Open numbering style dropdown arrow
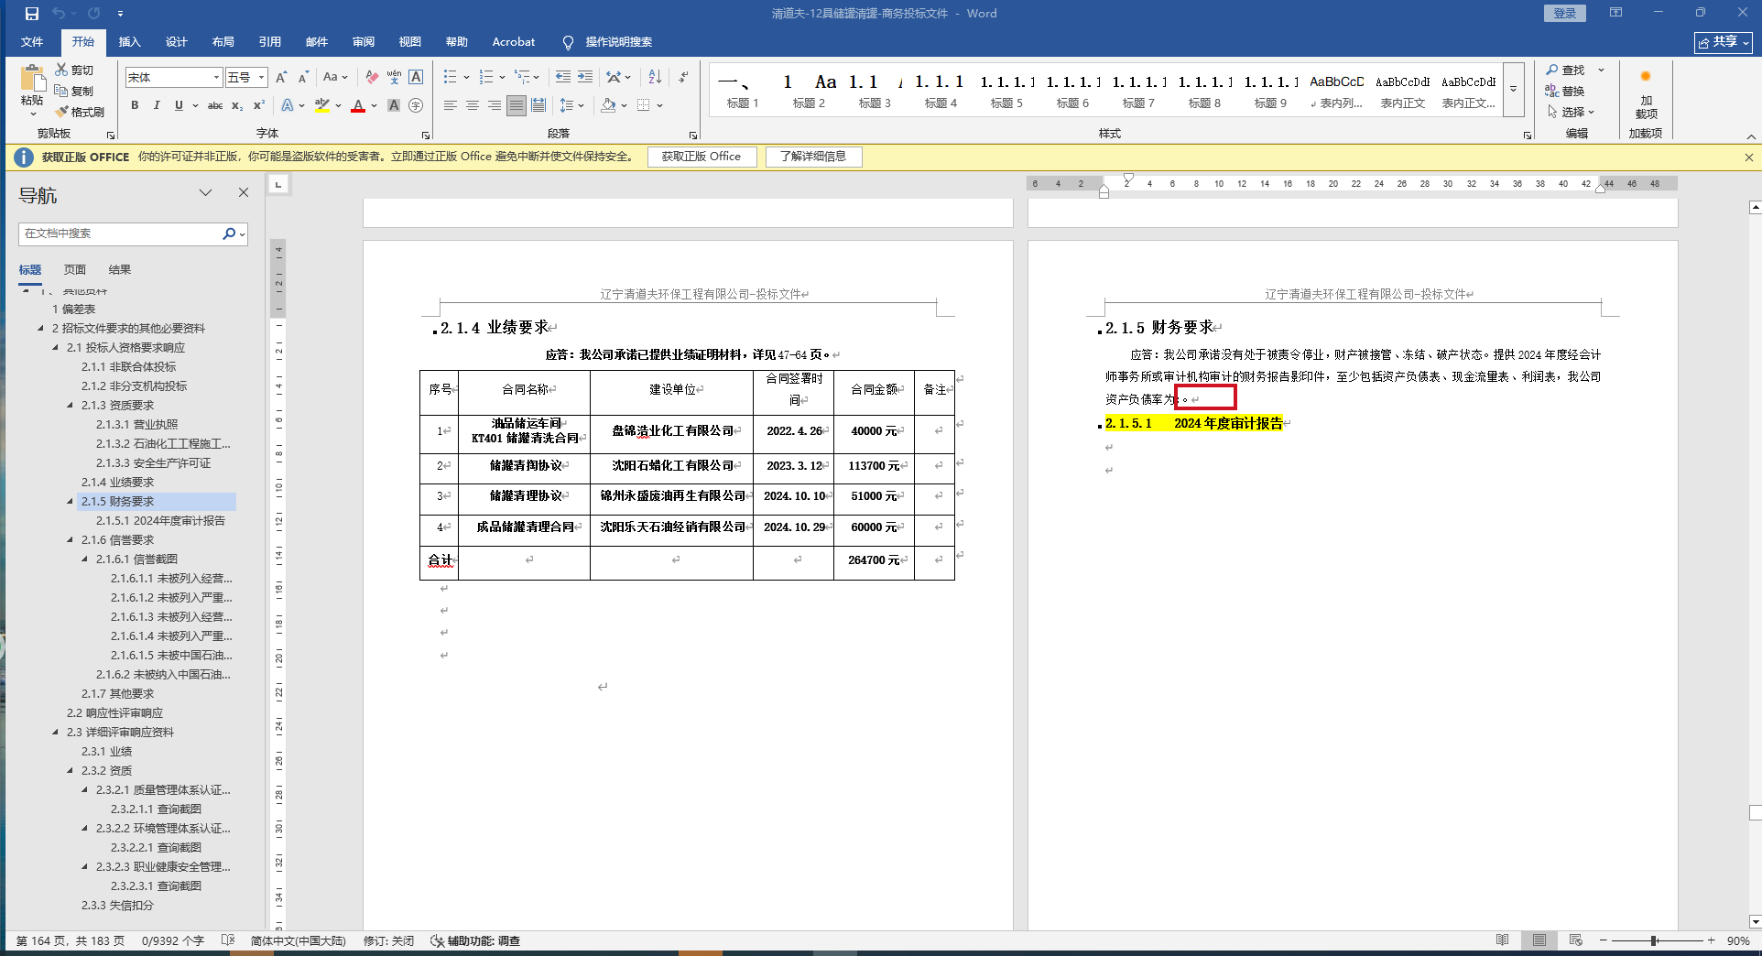The image size is (1762, 956). coord(502,77)
